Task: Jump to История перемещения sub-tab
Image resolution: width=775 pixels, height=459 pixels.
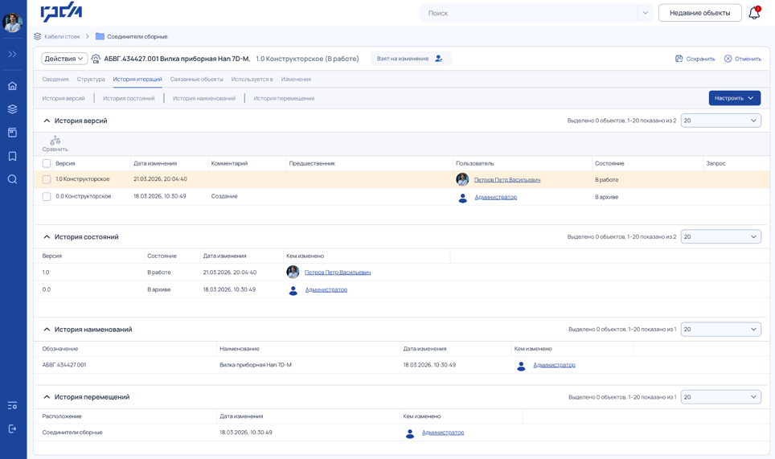Action: click(285, 98)
